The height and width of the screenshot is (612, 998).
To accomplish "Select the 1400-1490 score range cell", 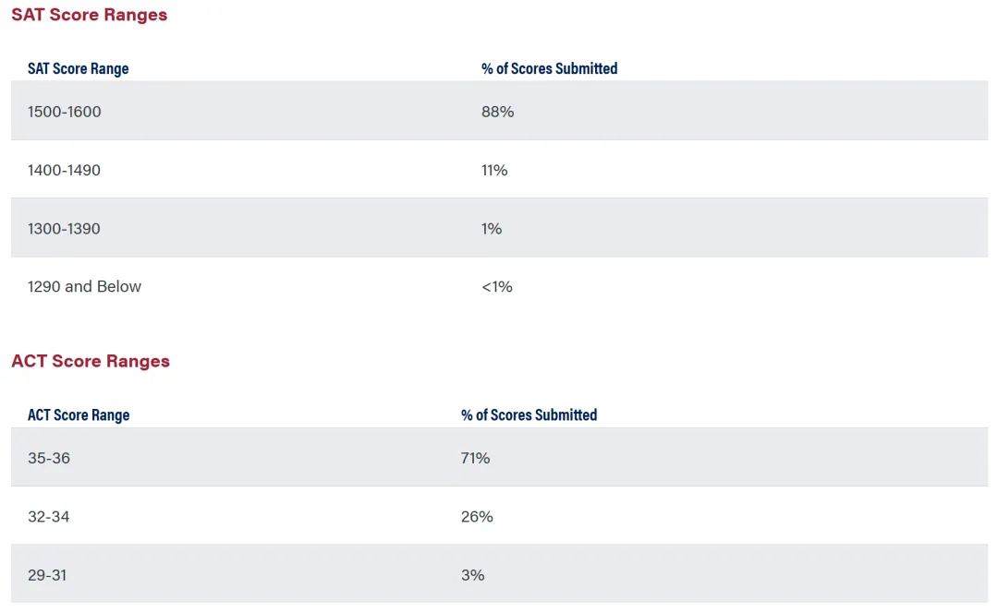I will tap(65, 170).
